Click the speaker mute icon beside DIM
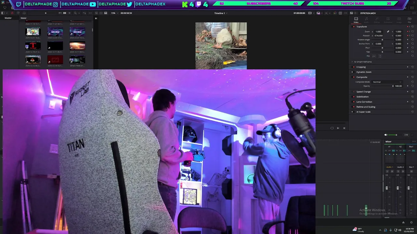The width and height of the screenshot is (417, 234). pos(386,135)
